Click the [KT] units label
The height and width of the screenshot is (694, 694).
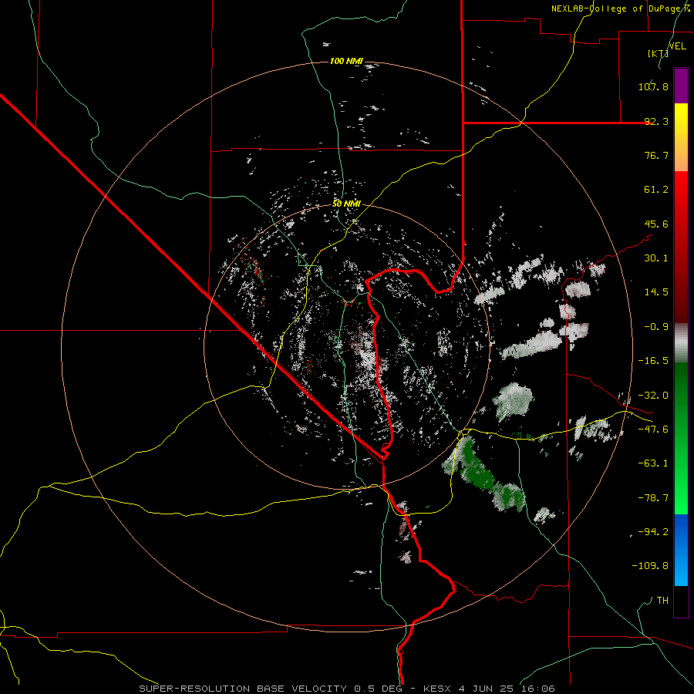coord(659,54)
